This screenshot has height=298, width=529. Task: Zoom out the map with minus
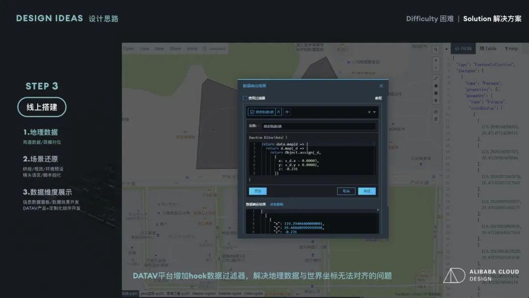click(x=436, y=68)
